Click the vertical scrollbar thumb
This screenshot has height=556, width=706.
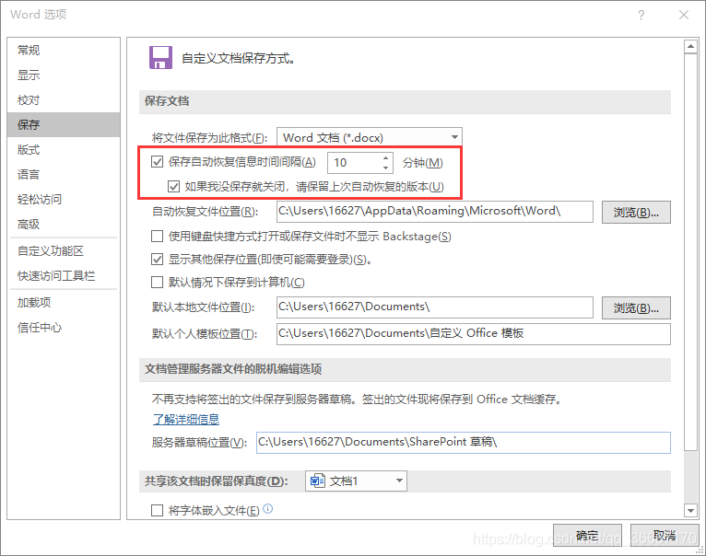click(x=690, y=252)
